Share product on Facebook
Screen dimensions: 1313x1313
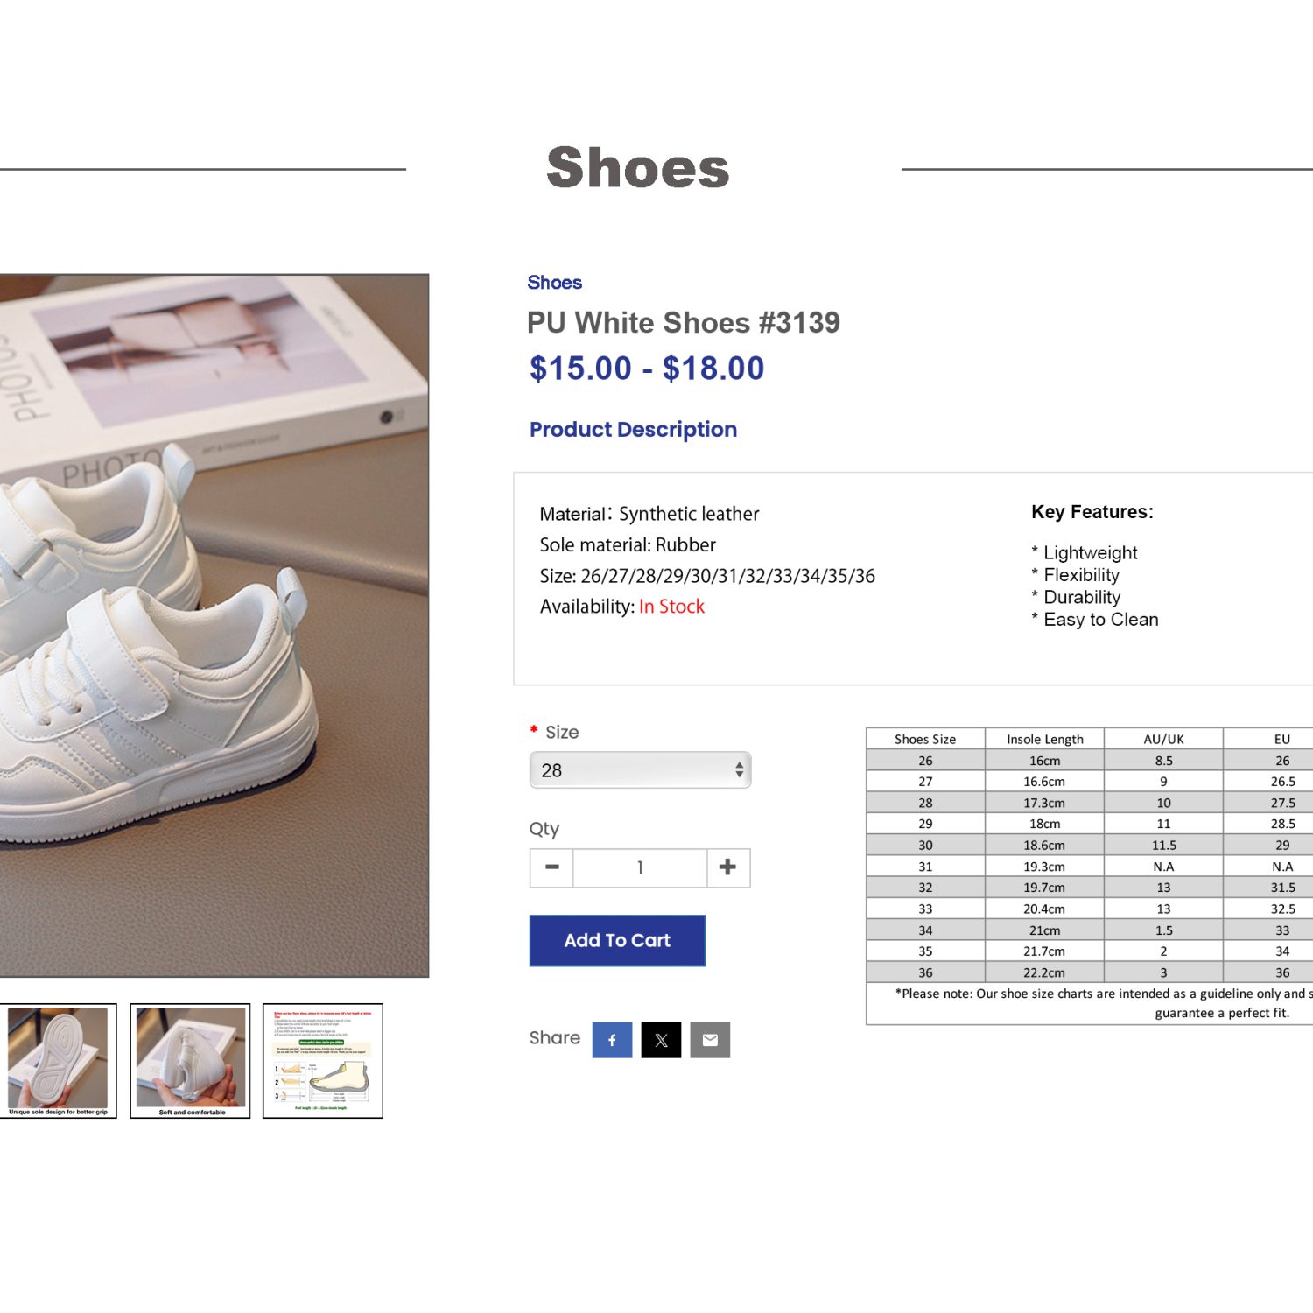tap(612, 1040)
